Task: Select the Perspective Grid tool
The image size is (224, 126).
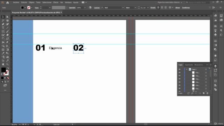Action: tap(7, 46)
